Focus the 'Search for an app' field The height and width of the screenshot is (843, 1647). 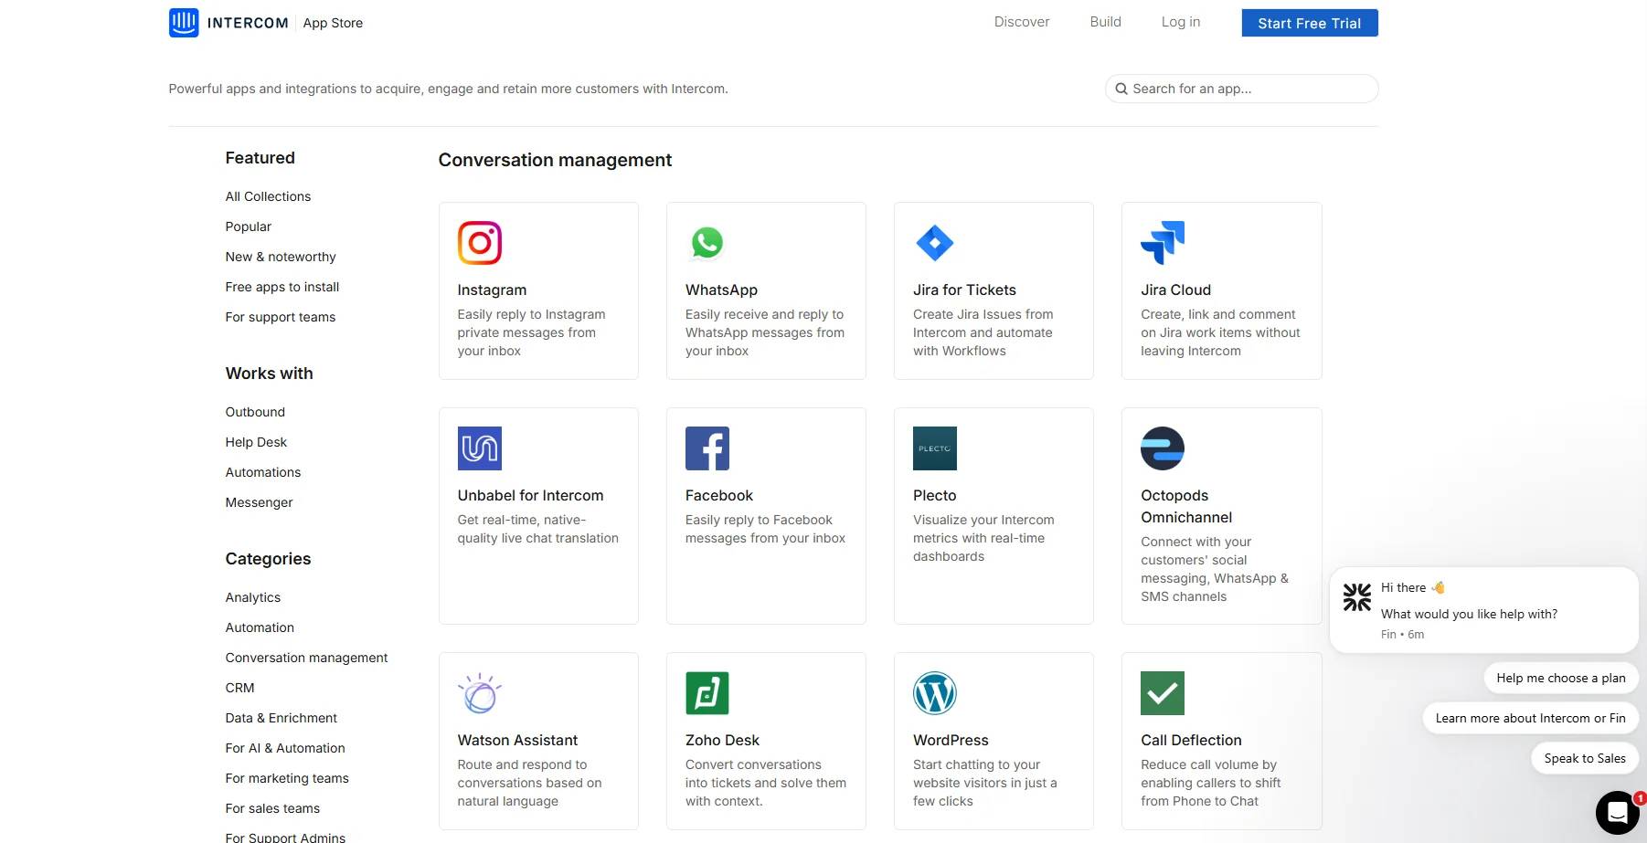click(x=1241, y=89)
